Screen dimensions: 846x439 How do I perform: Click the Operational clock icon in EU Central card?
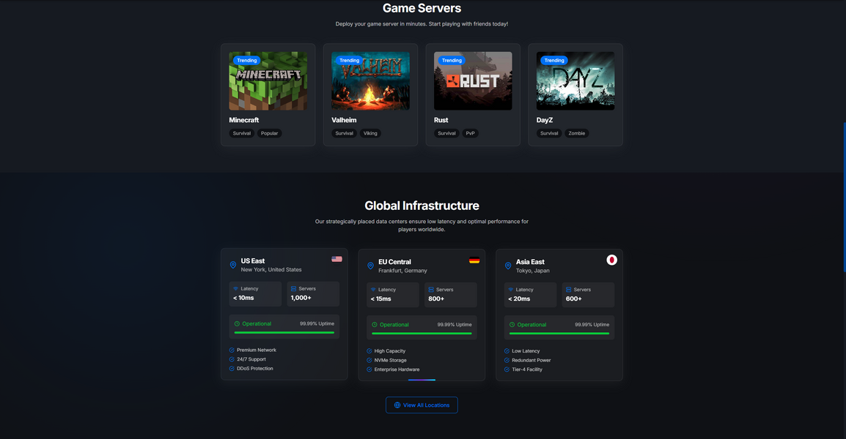tap(375, 325)
